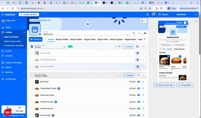Open the Burgers Simples category options menu

tap(138, 75)
